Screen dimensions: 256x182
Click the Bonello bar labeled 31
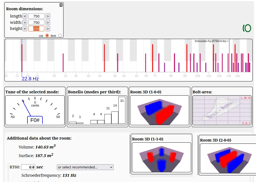pyautogui.click(x=122, y=110)
